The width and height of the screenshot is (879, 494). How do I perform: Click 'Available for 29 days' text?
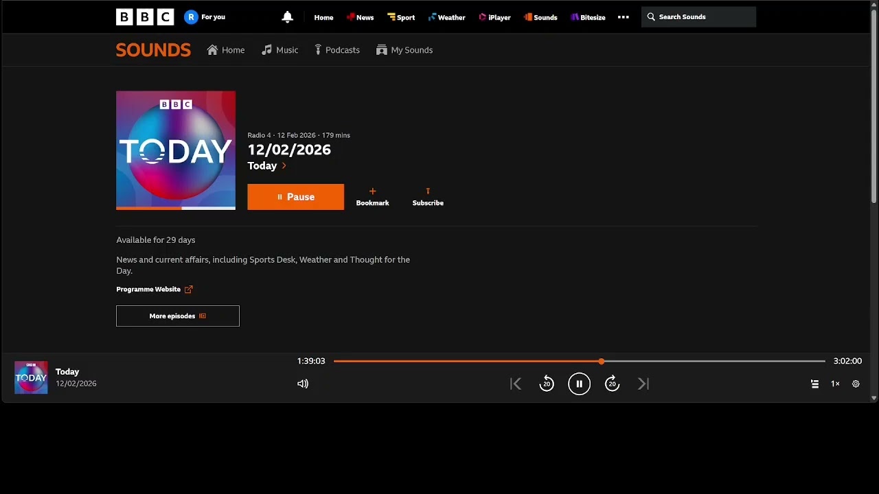coord(156,240)
